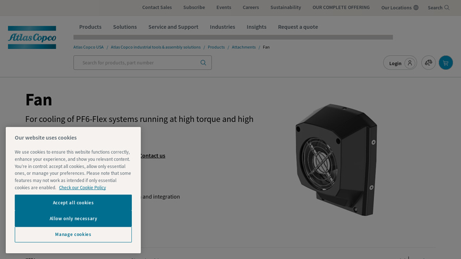This screenshot has height=259, width=461.
Task: Click Request a quote in navigation
Action: [297, 27]
